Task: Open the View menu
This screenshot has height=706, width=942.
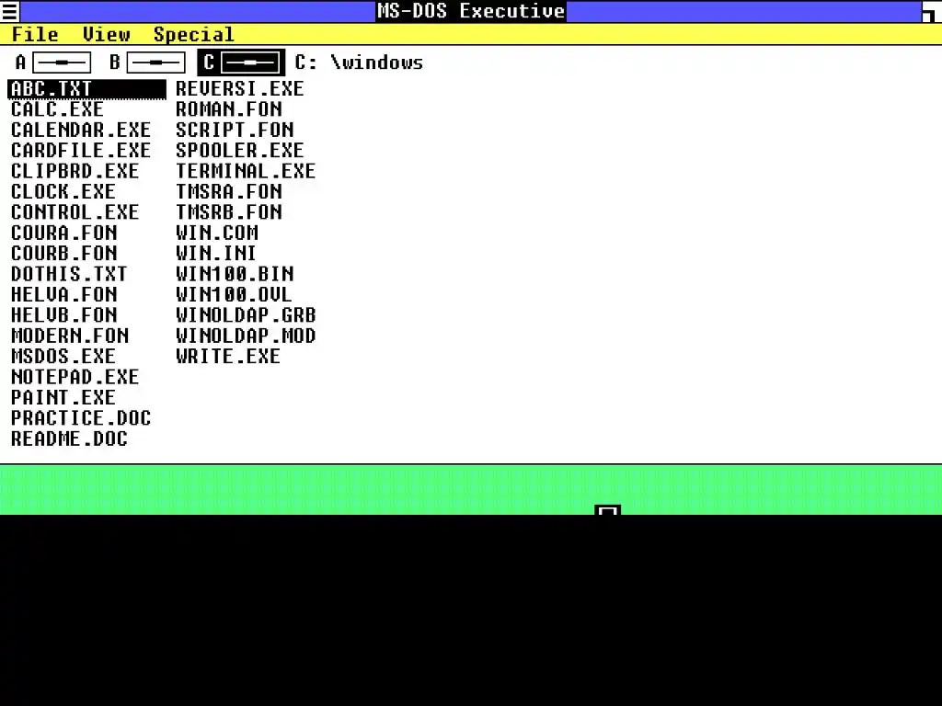Action: tap(107, 34)
